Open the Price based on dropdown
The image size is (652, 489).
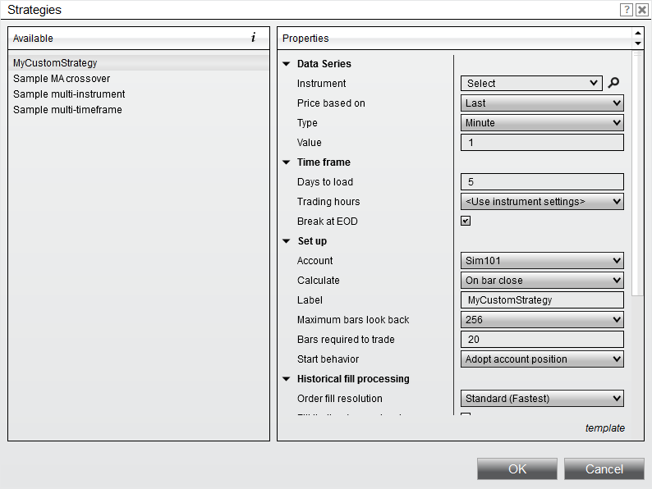tap(542, 103)
